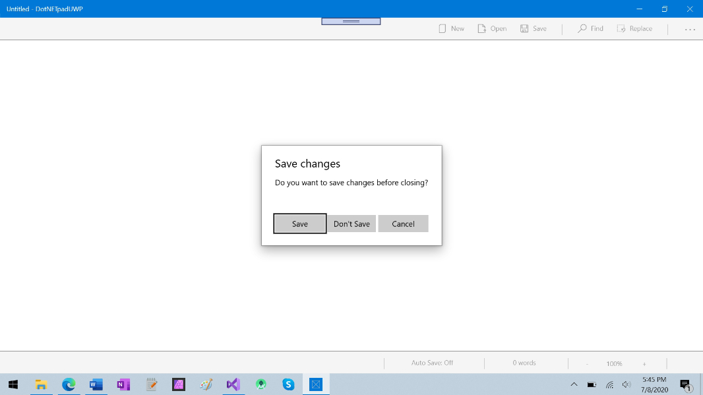This screenshot has height=395, width=703.
Task: Choose Don't Save in the dialog
Action: point(351,224)
